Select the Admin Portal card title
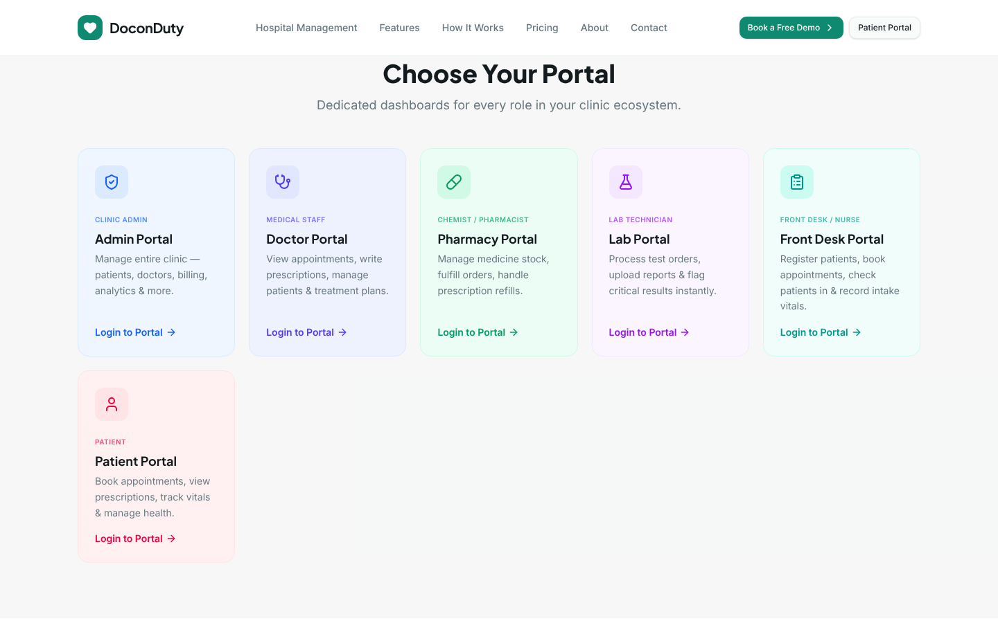This screenshot has height=623, width=998. point(134,239)
